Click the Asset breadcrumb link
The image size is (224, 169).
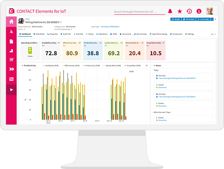tap(27, 19)
